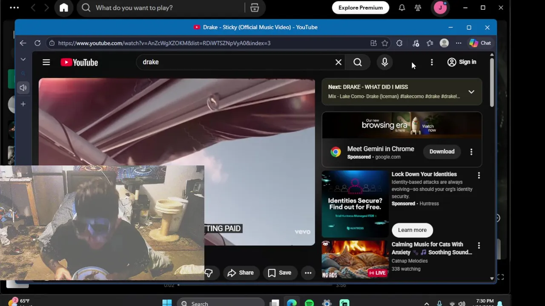The width and height of the screenshot is (545, 306).
Task: Open Edge media control music icon
Action: coord(416,43)
